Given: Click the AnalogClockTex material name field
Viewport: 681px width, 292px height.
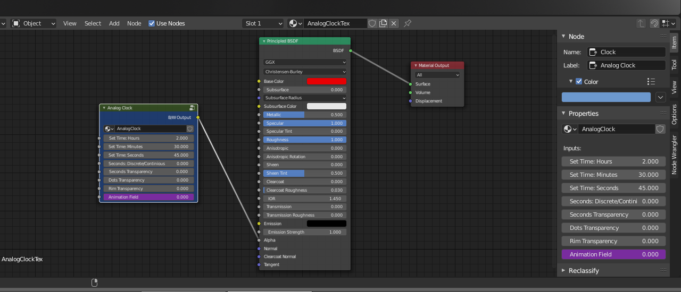Looking at the screenshot, I should click(x=335, y=23).
